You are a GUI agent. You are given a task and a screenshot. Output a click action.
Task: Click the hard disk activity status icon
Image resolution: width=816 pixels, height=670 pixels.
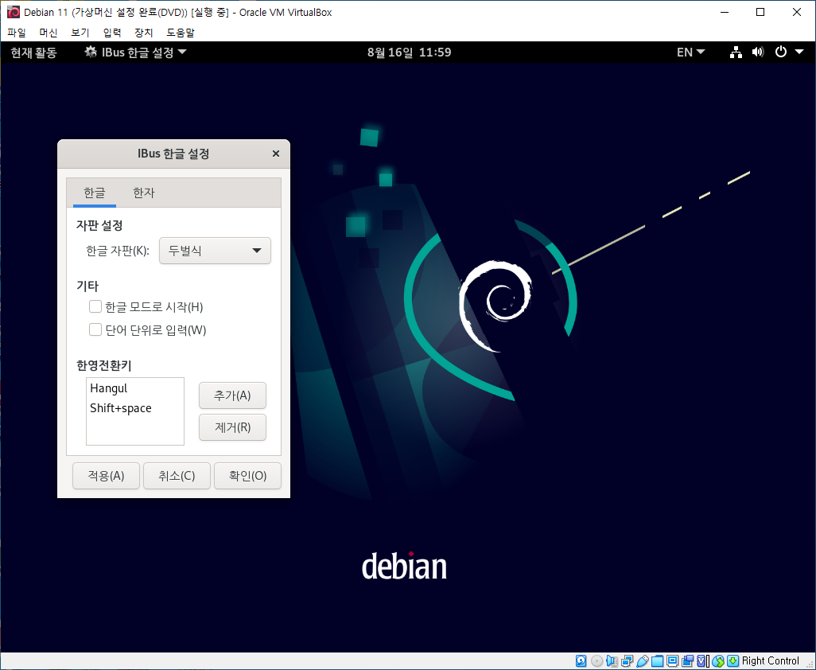click(x=581, y=661)
